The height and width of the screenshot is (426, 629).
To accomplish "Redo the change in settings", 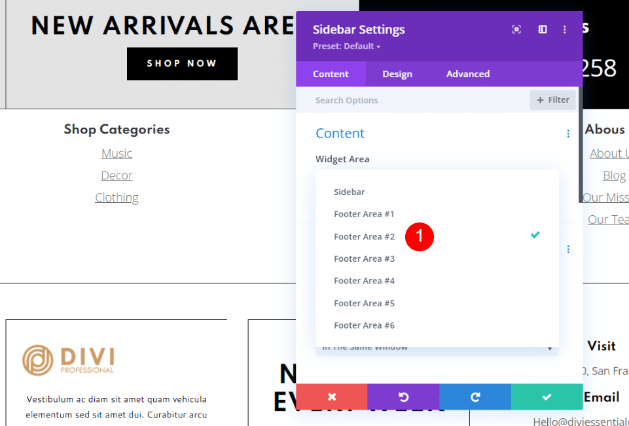I will (475, 397).
